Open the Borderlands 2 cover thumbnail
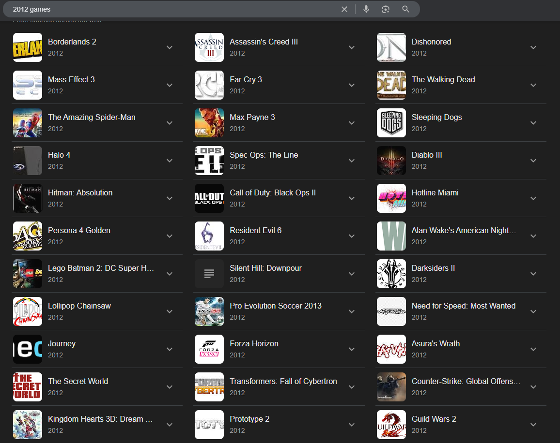This screenshot has height=443, width=560. click(x=28, y=47)
